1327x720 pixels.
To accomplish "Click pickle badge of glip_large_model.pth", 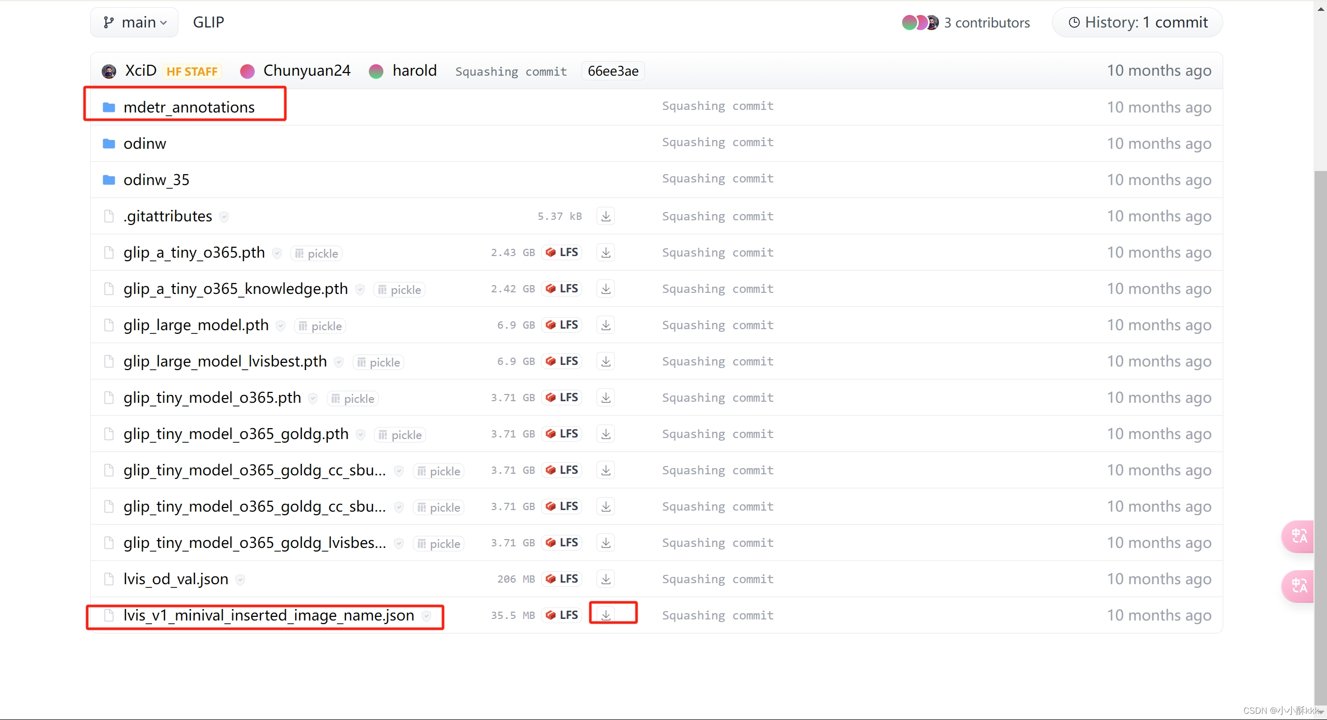I will [320, 326].
